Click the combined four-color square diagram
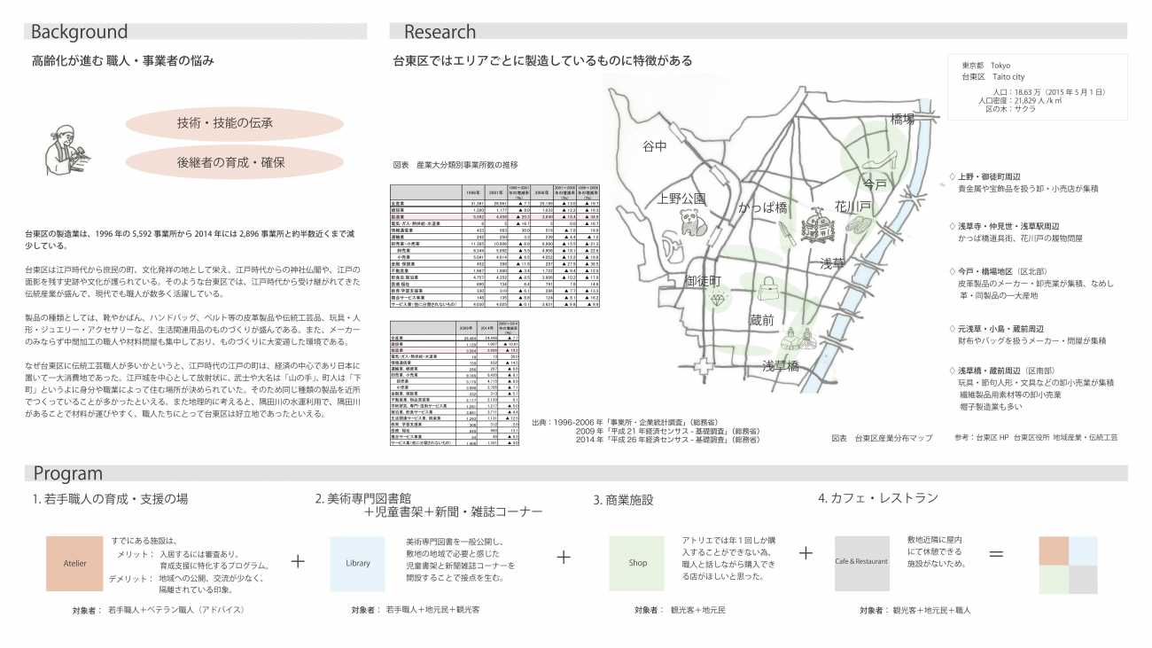This screenshot has width=1152, height=648. pyautogui.click(x=1068, y=565)
